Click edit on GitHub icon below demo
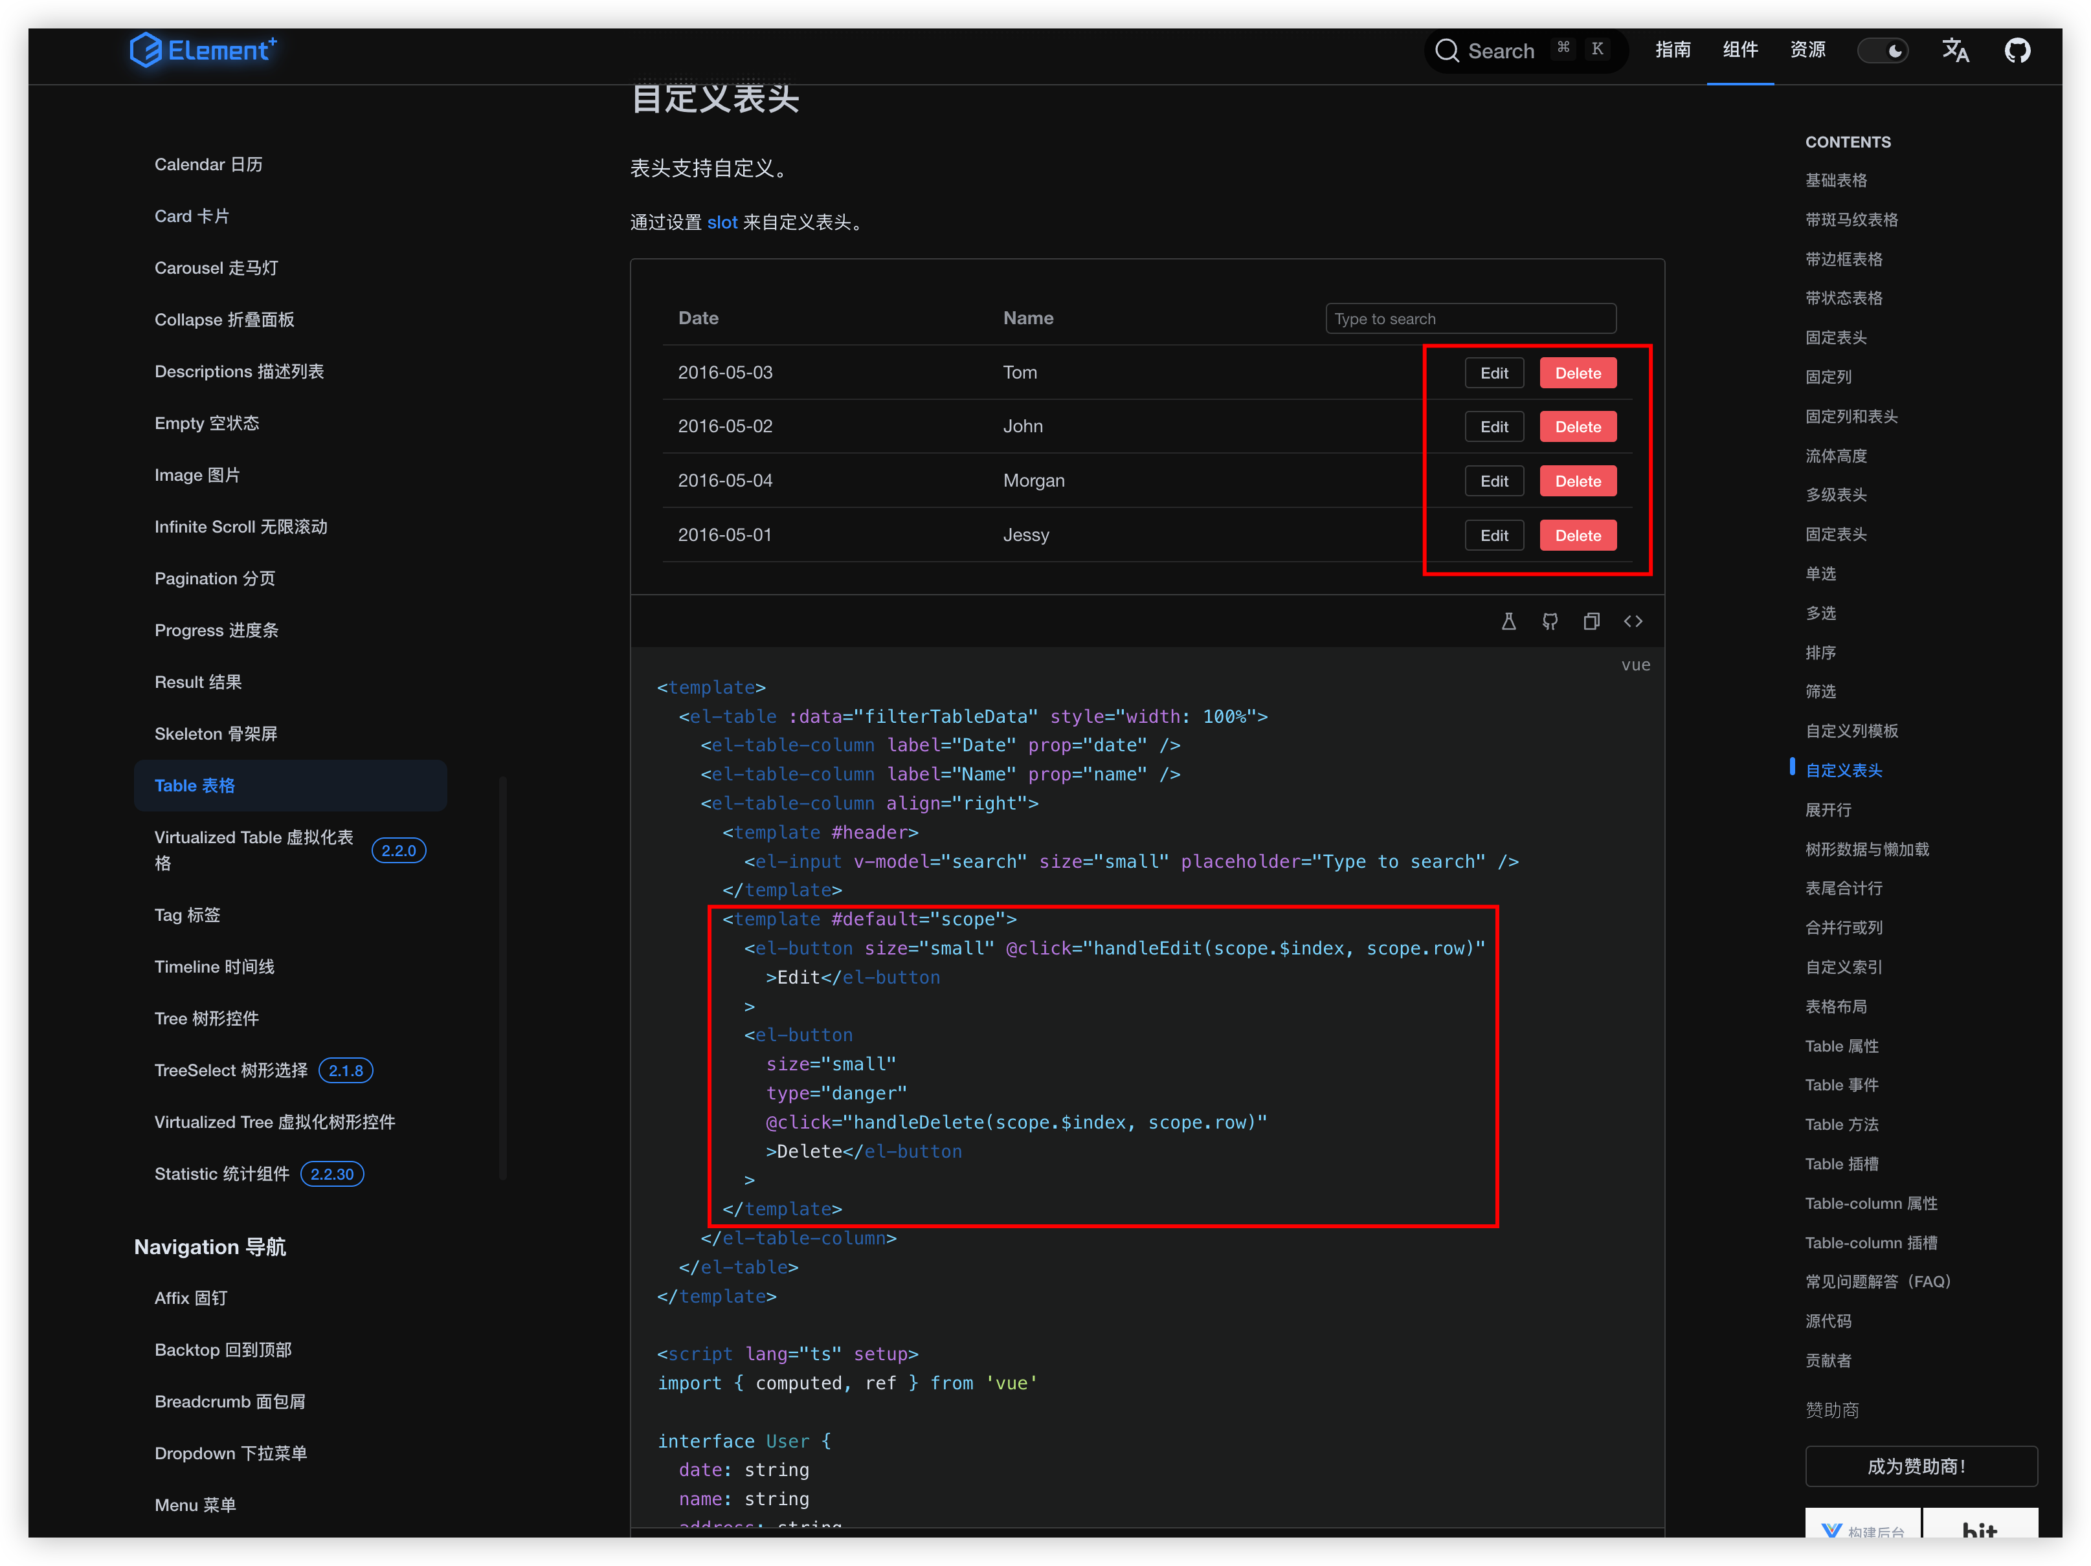This screenshot has width=2091, height=1566. pyautogui.click(x=1550, y=621)
